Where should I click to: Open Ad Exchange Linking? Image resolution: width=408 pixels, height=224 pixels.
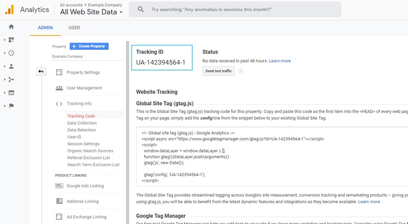click(x=86, y=217)
